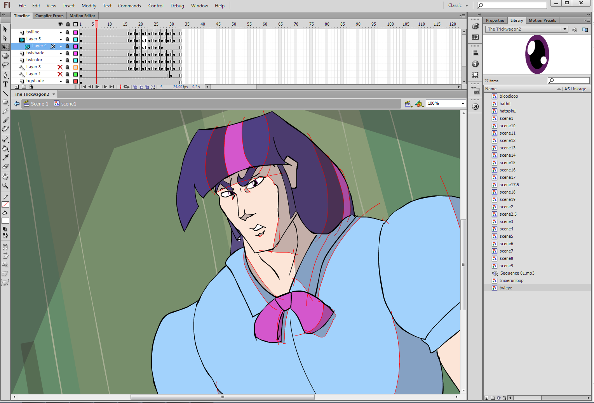Toggle outline view for Layer 4
This screenshot has width=594, height=403.
76,46
